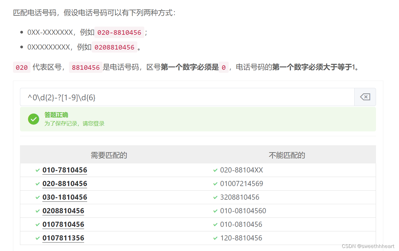Screen dimensions: 399x251
Task: Select the 010-08104560 non-match row
Action: point(243,211)
